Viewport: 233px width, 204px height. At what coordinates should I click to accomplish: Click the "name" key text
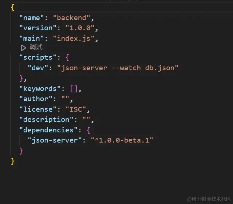(32, 18)
